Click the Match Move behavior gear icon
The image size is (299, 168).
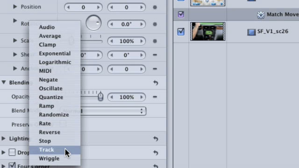click(x=261, y=15)
